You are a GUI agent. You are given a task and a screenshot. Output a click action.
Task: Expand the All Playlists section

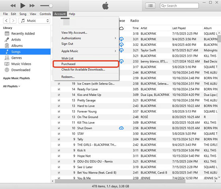click(x=12, y=86)
